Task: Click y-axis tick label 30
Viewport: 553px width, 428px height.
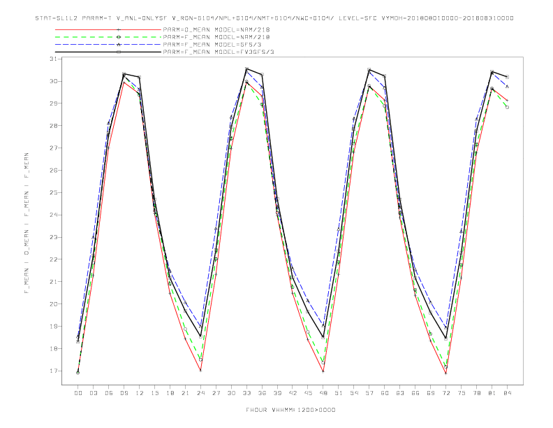Action: point(53,81)
